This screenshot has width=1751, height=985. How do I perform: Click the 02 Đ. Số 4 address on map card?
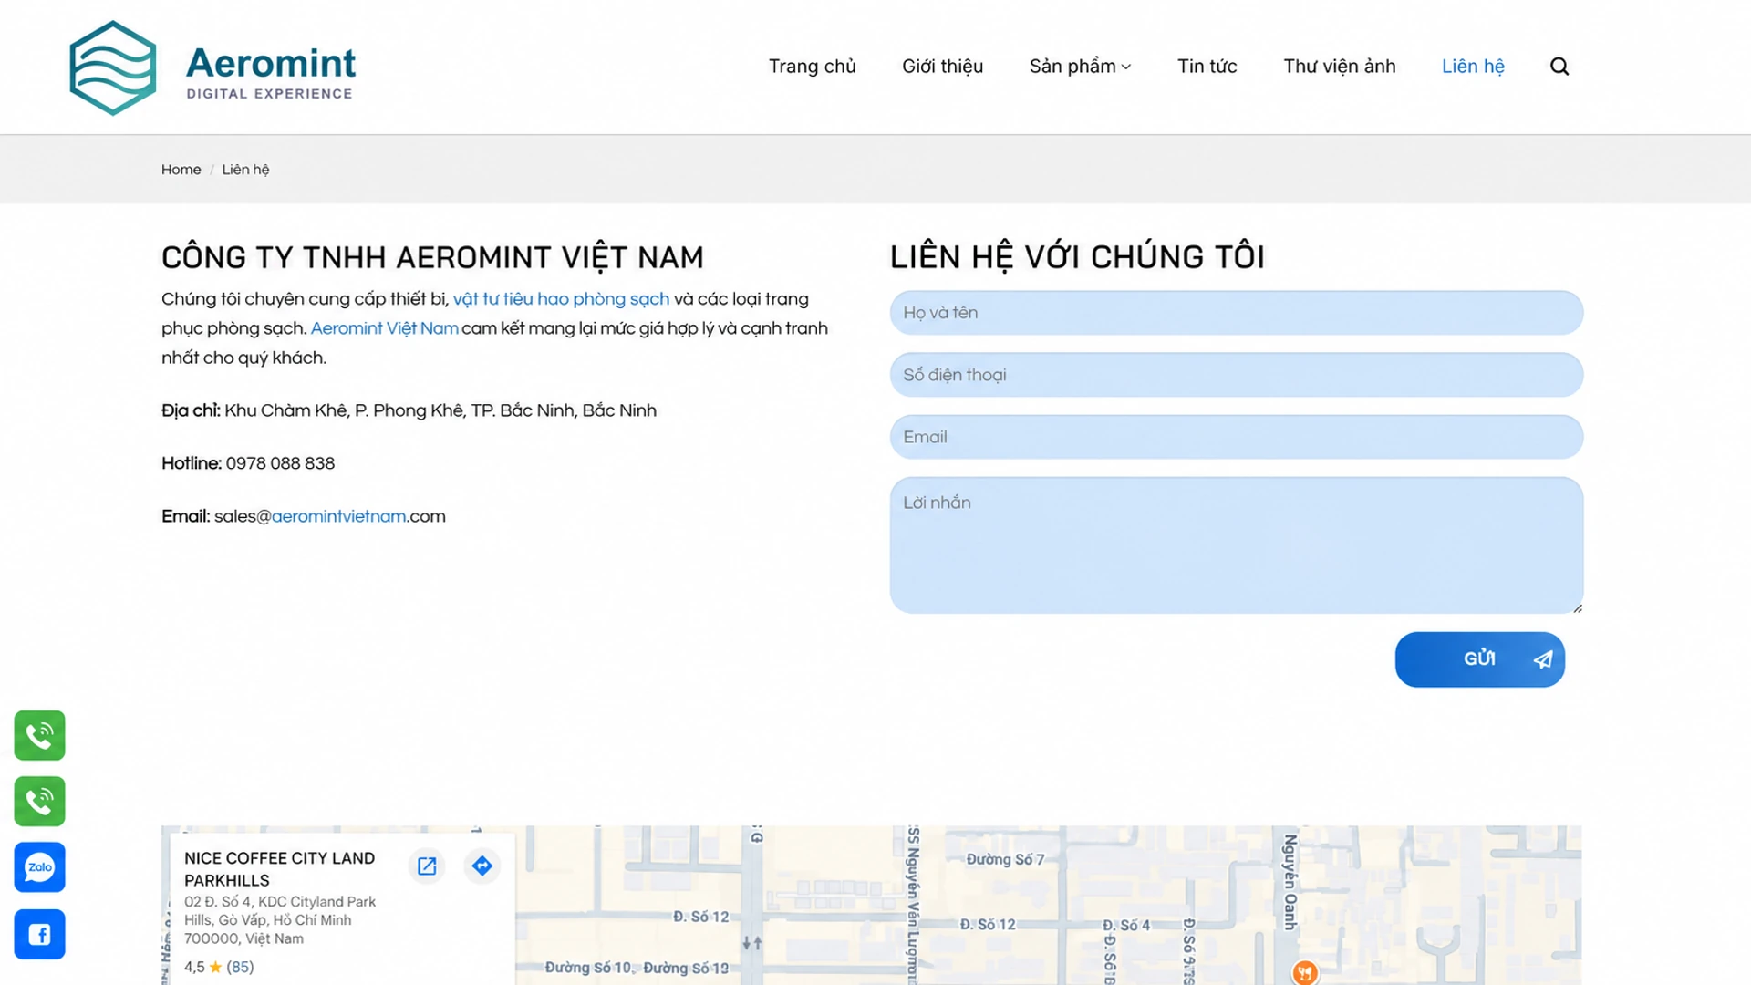pos(280,920)
